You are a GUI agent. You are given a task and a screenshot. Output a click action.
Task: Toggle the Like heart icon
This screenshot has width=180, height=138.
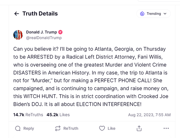click(102, 129)
